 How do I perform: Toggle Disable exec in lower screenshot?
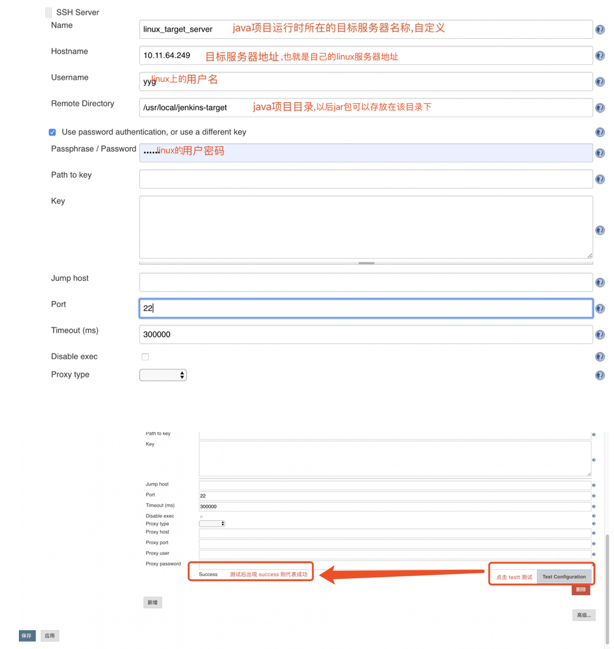pos(201,516)
